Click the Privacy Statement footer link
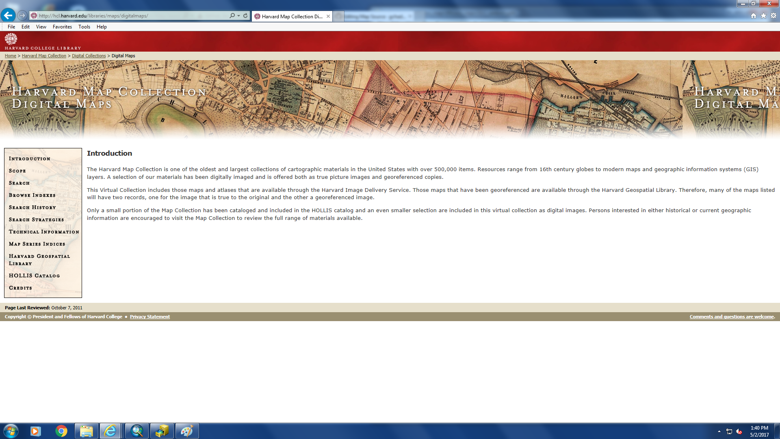The width and height of the screenshot is (780, 439). click(x=150, y=317)
